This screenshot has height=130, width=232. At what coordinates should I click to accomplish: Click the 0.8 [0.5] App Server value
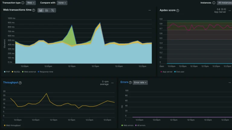(x=220, y=11)
